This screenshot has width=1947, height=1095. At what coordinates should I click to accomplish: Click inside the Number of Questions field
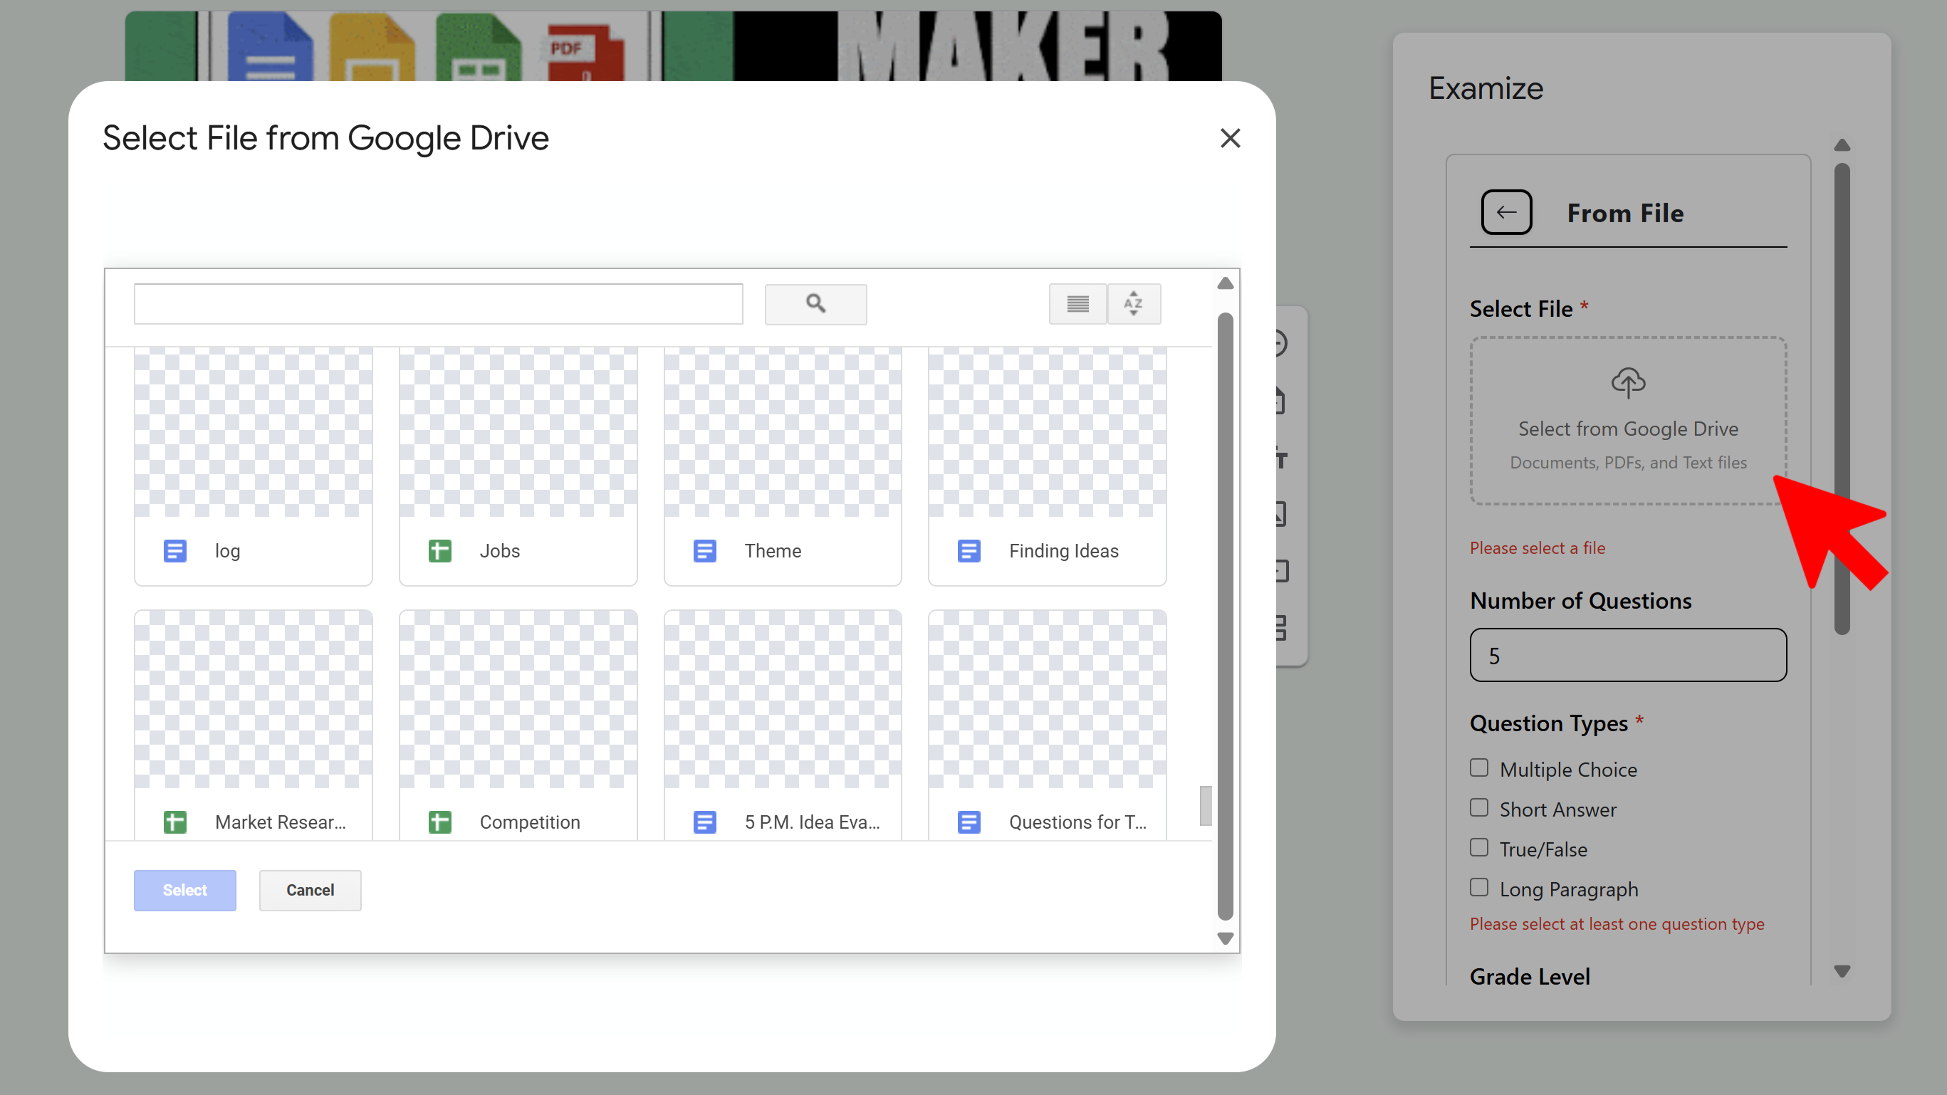click(x=1627, y=654)
